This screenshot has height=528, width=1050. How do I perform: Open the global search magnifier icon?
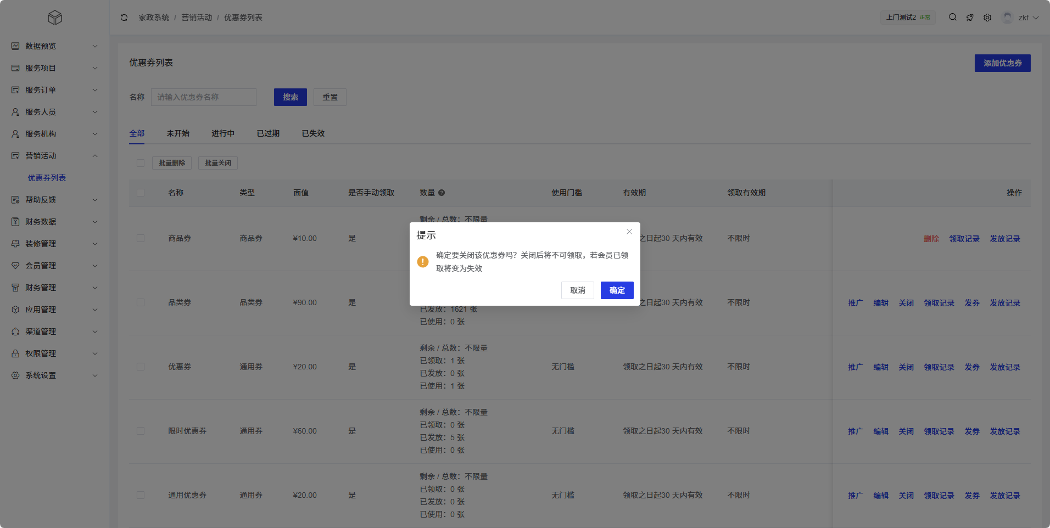point(952,17)
